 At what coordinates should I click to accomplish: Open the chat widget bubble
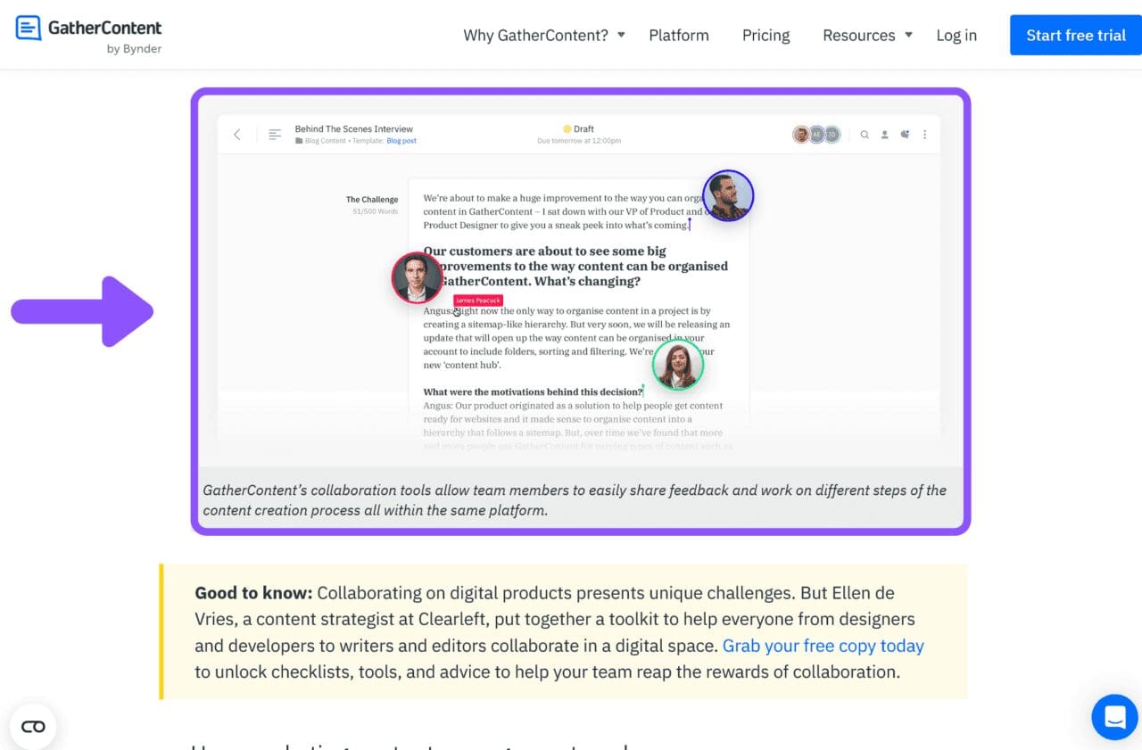click(1113, 717)
